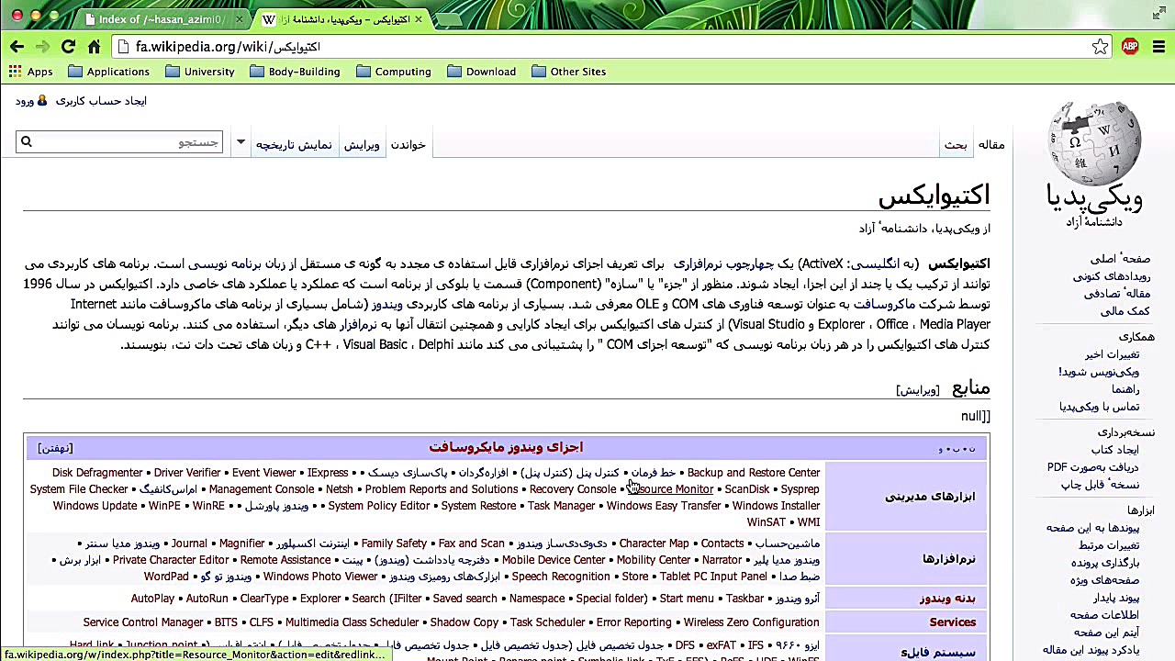Open the Body-Building bookmarks folder
The image size is (1175, 661).
[x=295, y=72]
